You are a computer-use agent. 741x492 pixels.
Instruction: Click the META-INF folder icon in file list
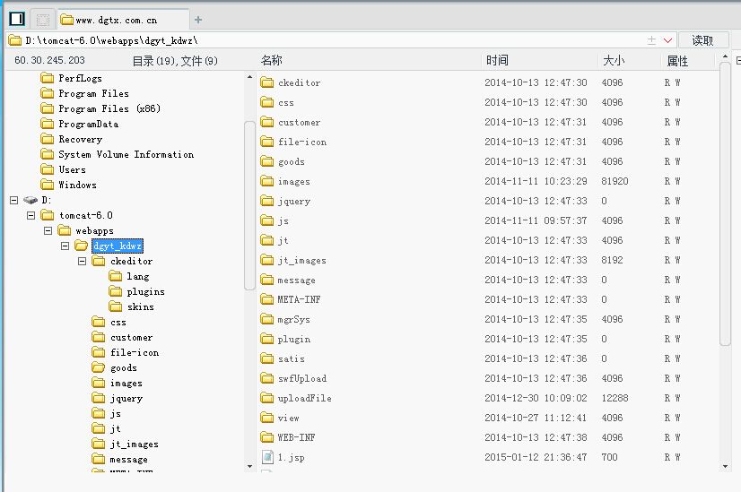[x=267, y=299]
